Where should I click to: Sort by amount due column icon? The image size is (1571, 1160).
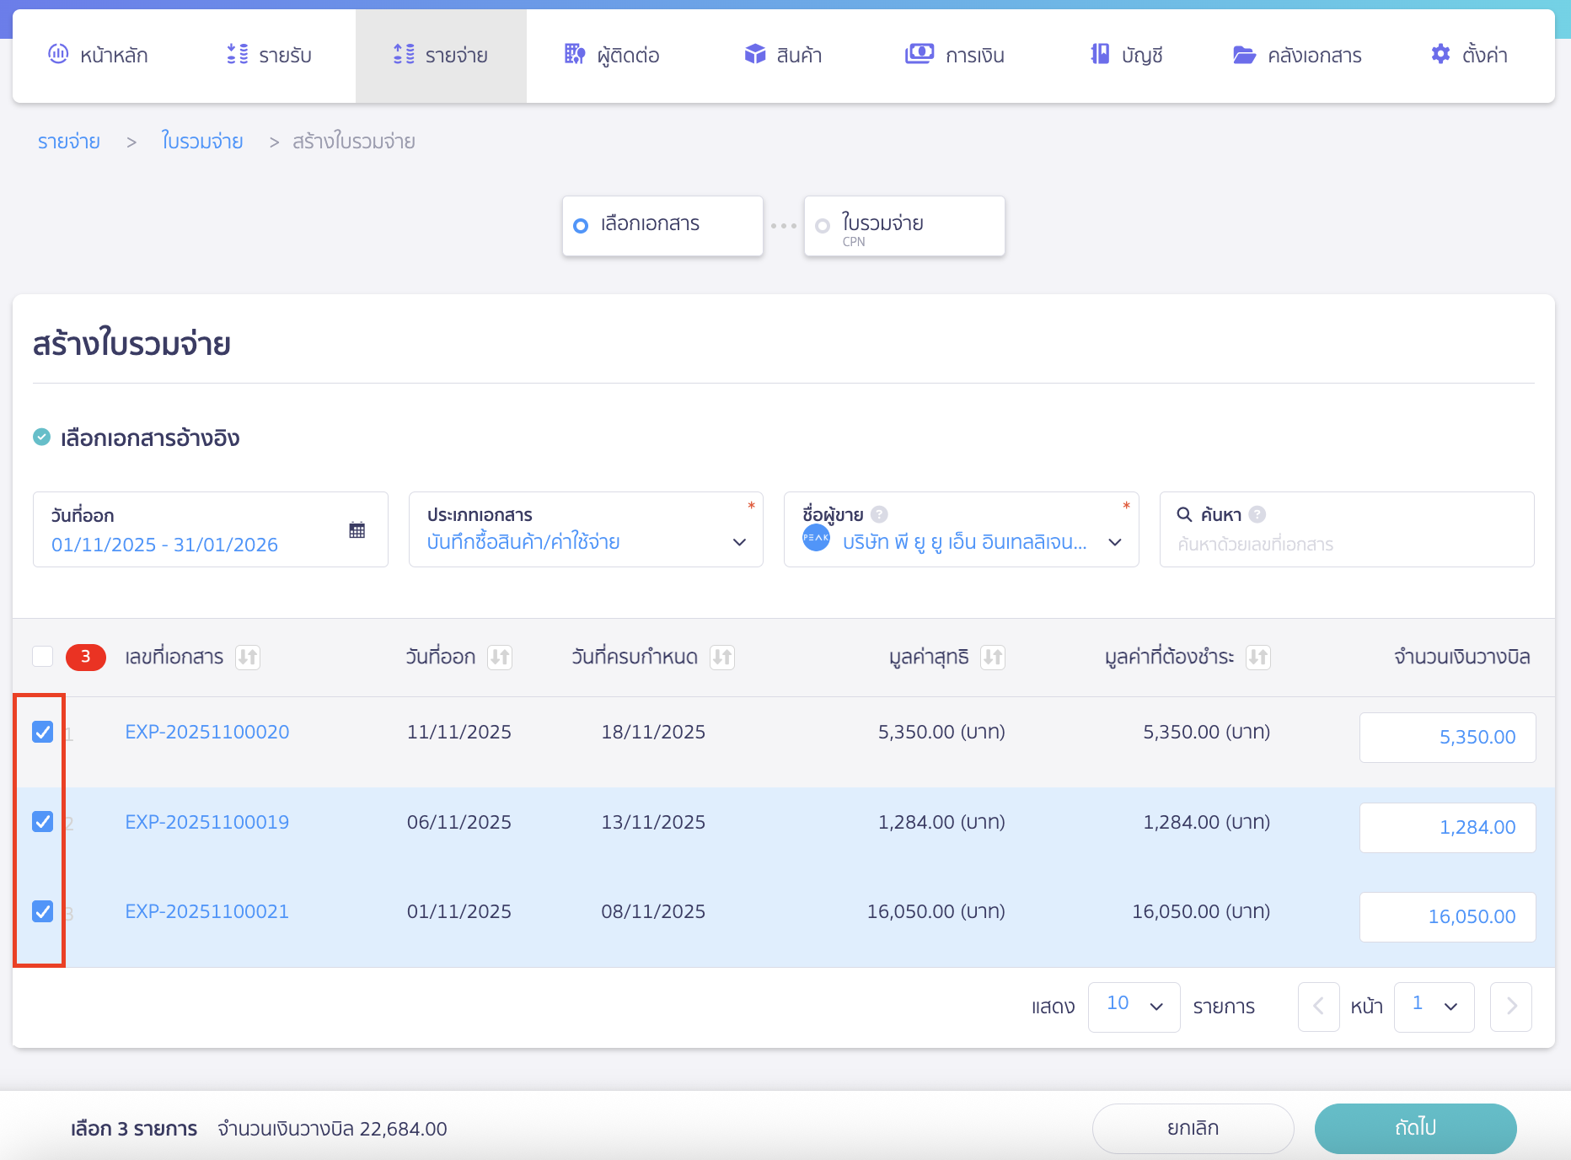point(1258,657)
